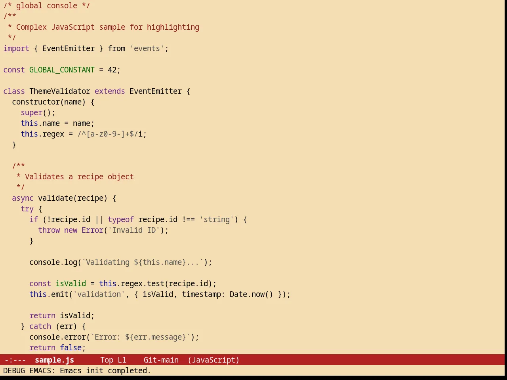The height and width of the screenshot is (380, 507).
Task: Click 'console.log' call
Action: [53, 262]
